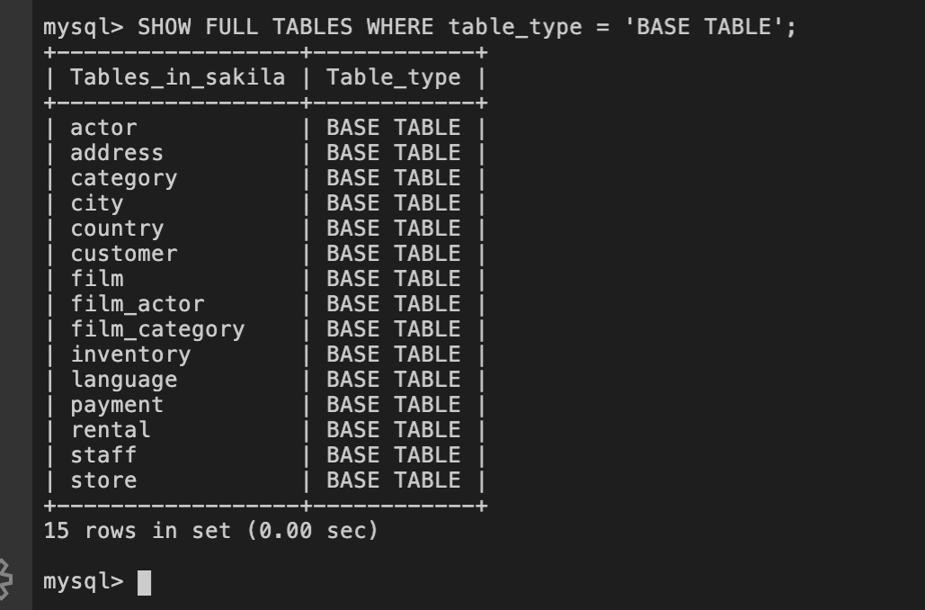Click the 'language' table entry

[x=124, y=380]
